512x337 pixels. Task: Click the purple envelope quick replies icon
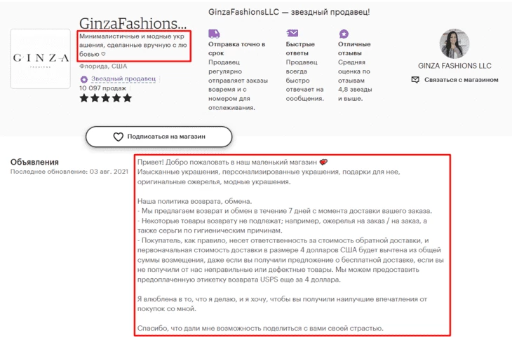click(x=292, y=33)
